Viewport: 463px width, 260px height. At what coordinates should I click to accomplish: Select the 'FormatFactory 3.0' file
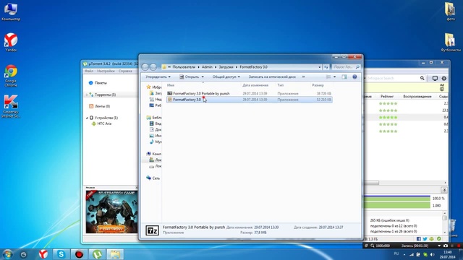pyautogui.click(x=249, y=100)
